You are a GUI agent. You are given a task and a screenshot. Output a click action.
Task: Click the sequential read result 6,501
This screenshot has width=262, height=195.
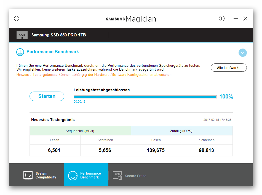(54, 150)
